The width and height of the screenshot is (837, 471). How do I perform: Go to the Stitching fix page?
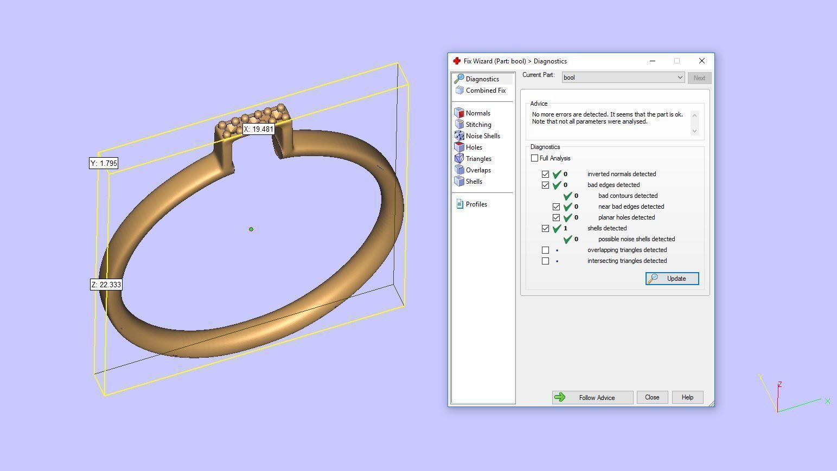point(478,125)
